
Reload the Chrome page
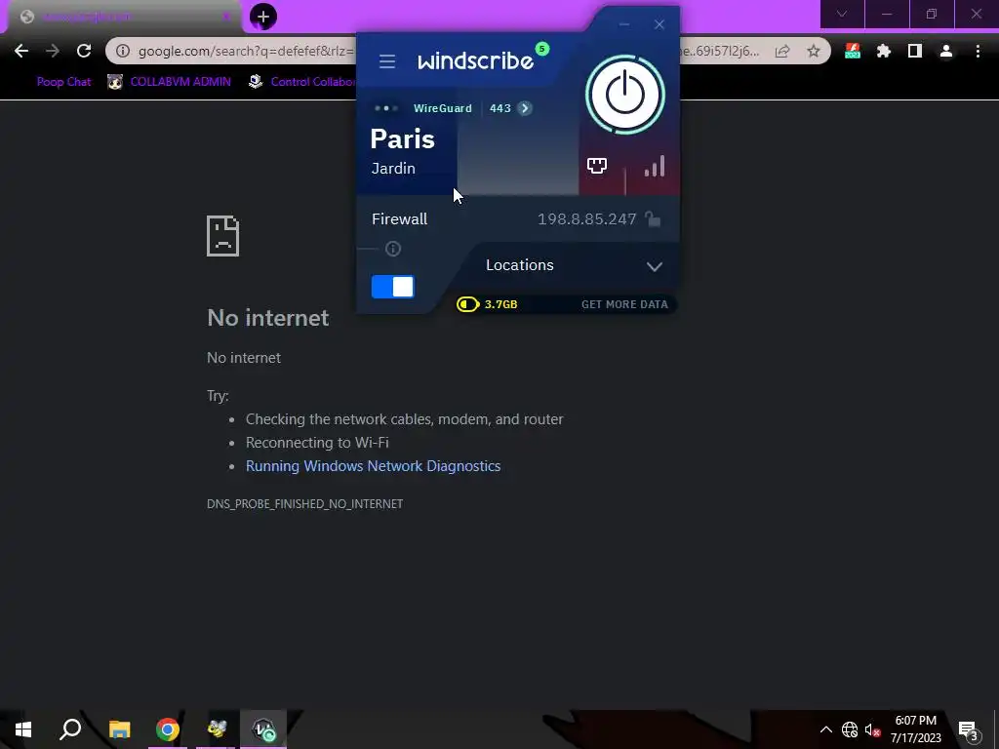click(x=84, y=51)
